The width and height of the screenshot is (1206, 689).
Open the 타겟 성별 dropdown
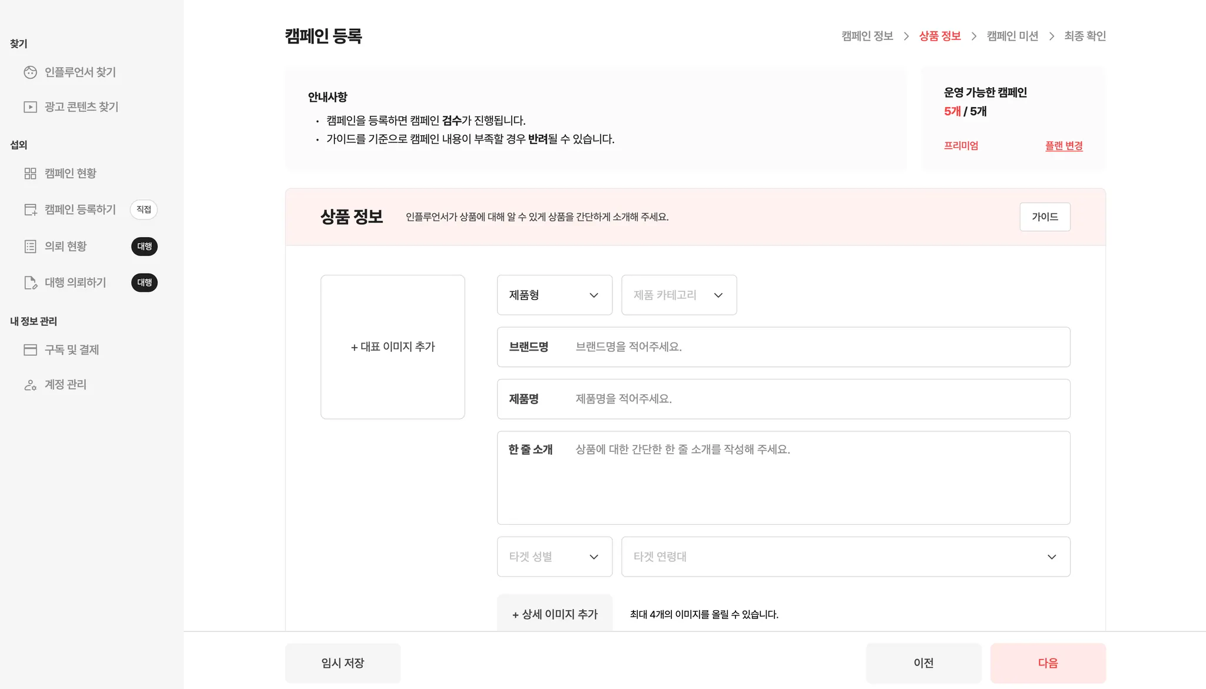(554, 557)
